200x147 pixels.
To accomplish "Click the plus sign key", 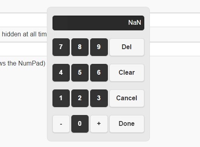I will 99,124.
